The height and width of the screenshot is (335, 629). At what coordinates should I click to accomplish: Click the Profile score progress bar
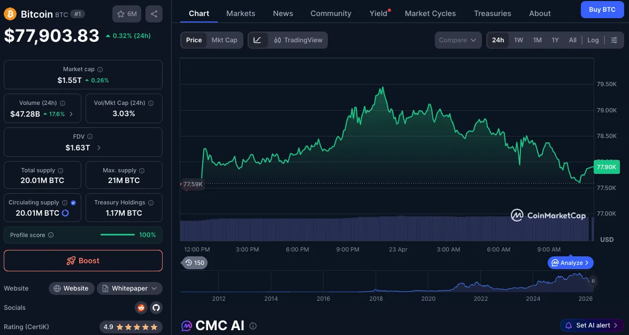pos(118,235)
